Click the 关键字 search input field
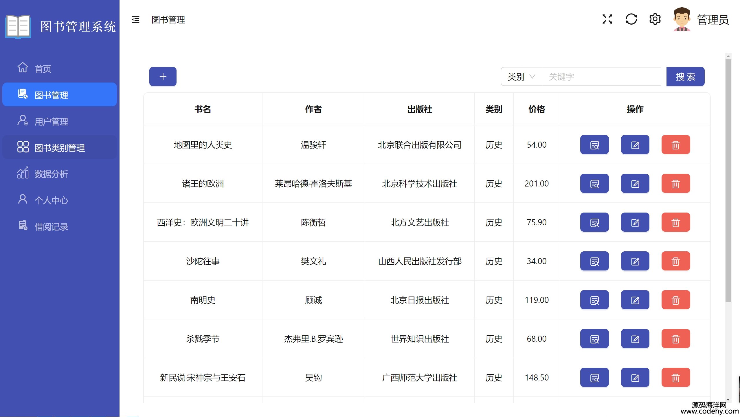 (x=601, y=76)
